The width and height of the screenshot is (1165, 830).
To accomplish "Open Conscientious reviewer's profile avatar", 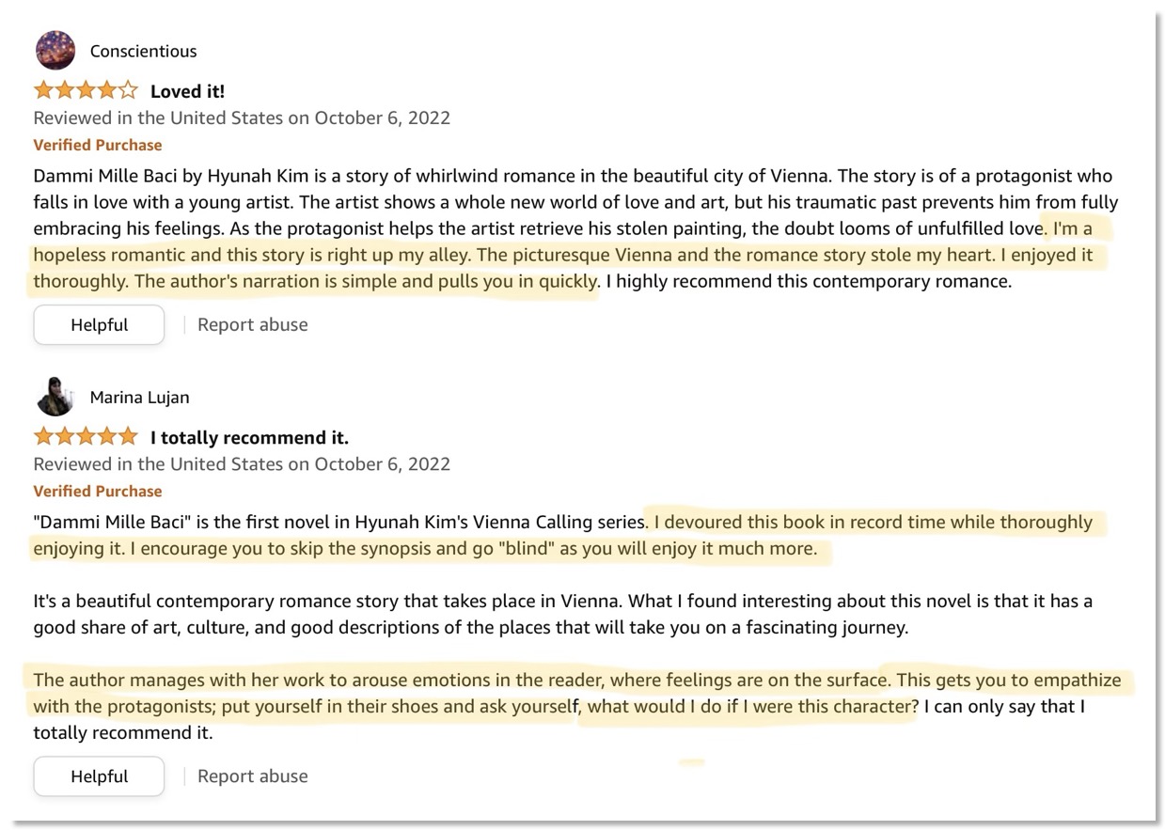I will [55, 51].
